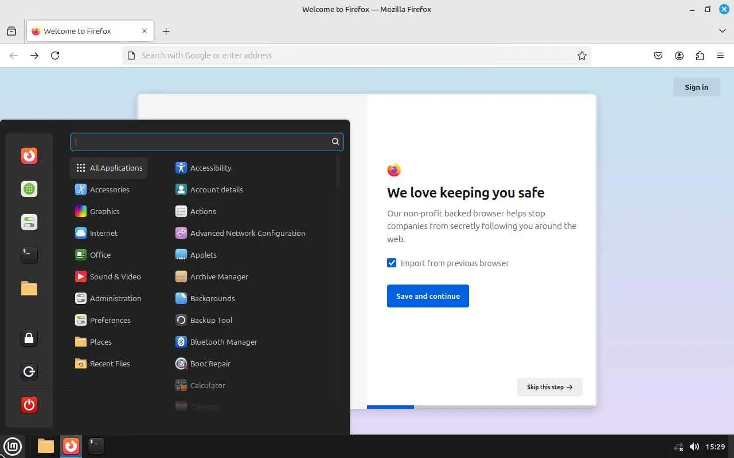Open Files from the bottom panel
734x458 pixels.
(x=46, y=445)
